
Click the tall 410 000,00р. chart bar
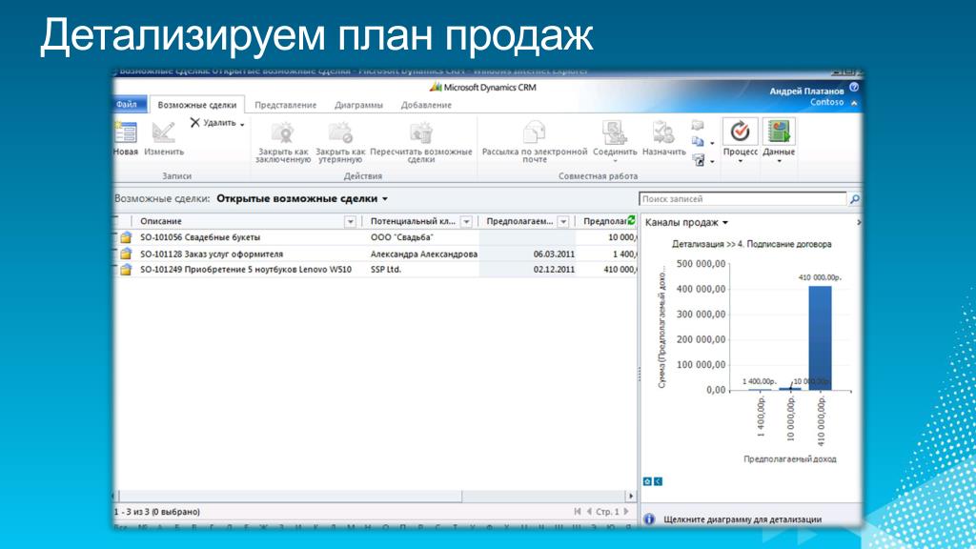coord(820,337)
